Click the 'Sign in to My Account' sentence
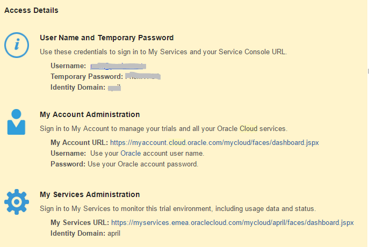The image size is (369, 247). coord(164,129)
